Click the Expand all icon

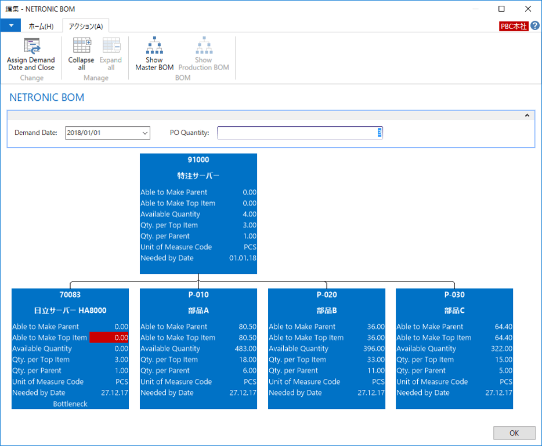click(110, 47)
